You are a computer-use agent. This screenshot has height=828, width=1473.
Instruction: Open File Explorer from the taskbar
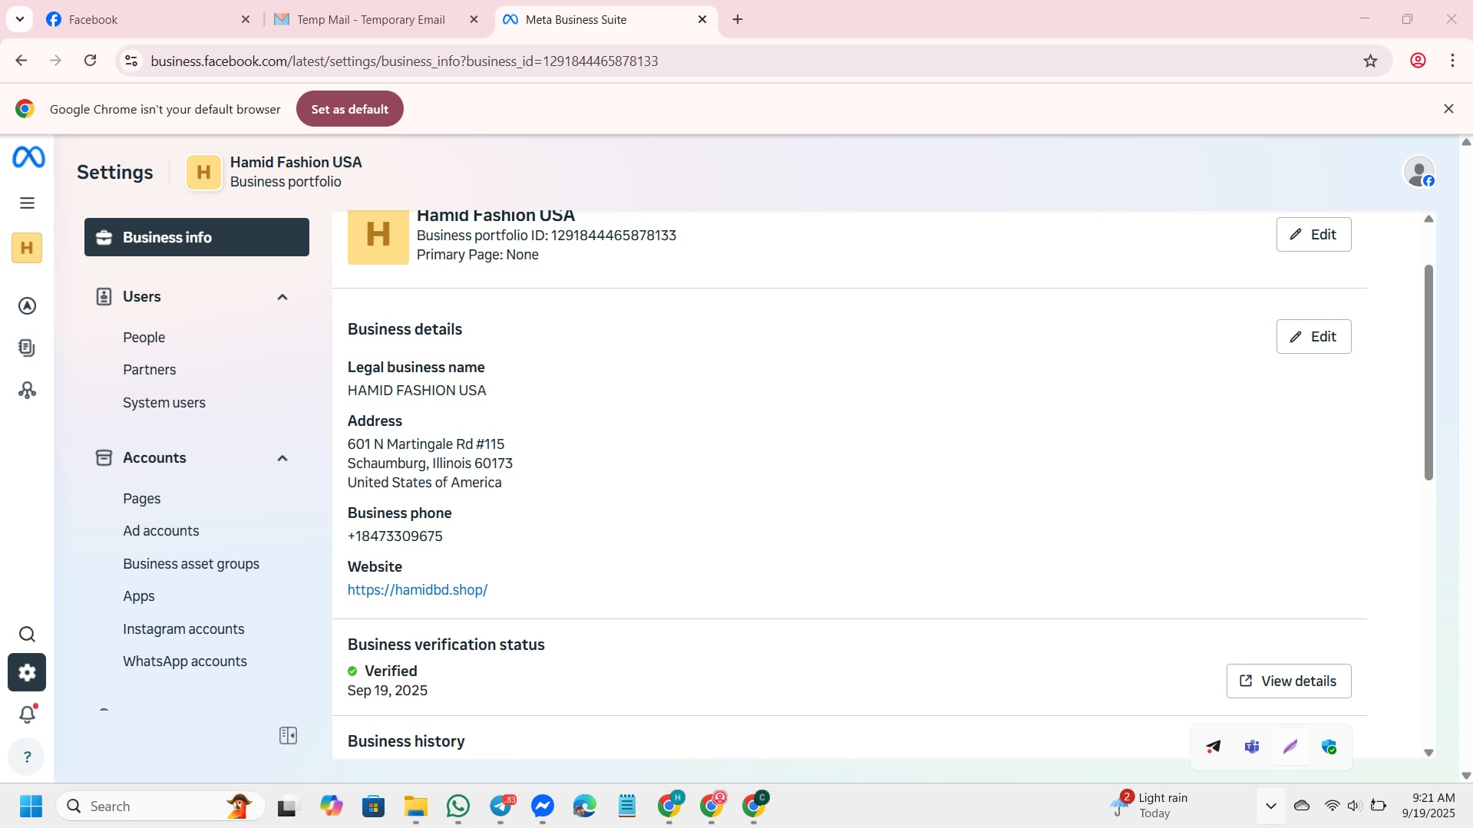click(416, 807)
